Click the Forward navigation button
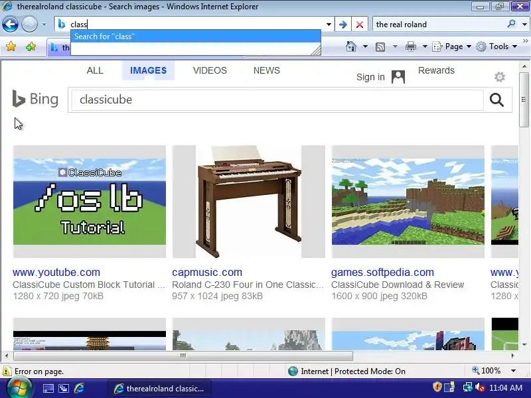 30,25
